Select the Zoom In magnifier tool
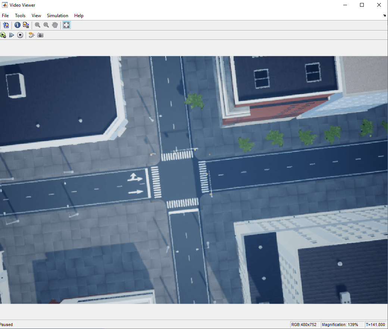The height and width of the screenshot is (329, 388). (38, 25)
